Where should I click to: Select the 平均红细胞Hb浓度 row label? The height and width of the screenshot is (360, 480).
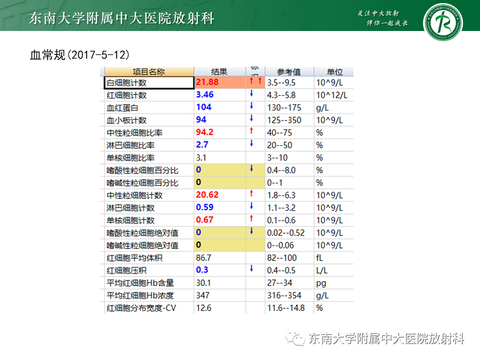pos(140,295)
